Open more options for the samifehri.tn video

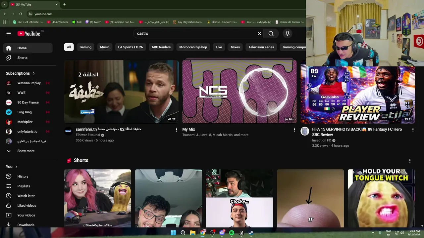[176, 130]
